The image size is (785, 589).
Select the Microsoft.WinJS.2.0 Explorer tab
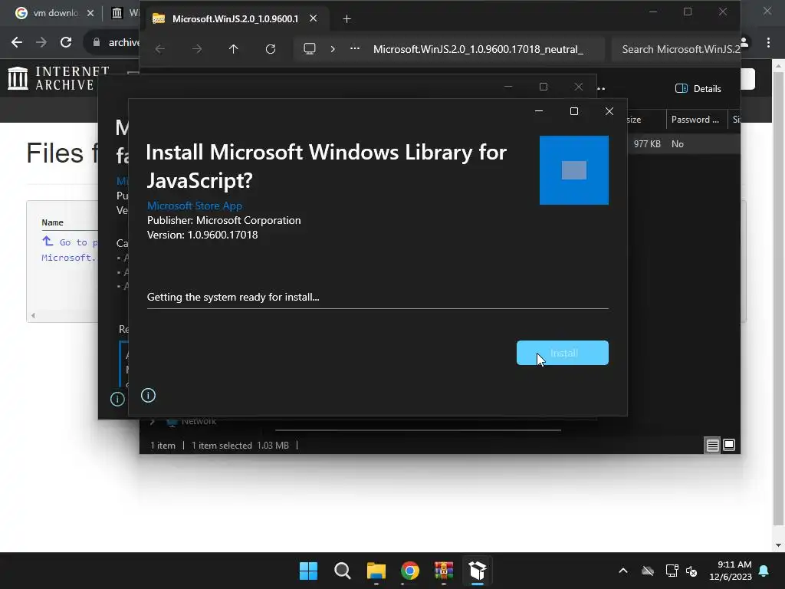click(x=235, y=19)
